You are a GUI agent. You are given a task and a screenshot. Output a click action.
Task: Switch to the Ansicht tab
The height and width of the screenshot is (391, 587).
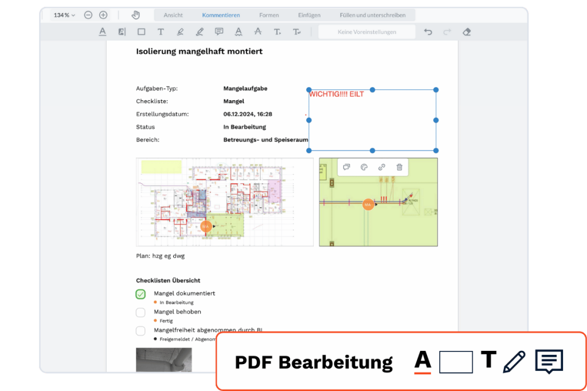click(x=174, y=15)
